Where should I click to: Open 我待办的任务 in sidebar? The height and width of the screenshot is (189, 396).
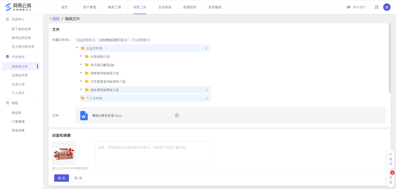point(21,38)
